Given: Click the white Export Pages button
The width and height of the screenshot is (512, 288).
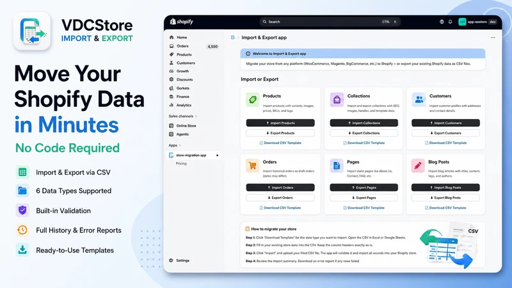Looking at the screenshot, I should pyautogui.click(x=364, y=198).
